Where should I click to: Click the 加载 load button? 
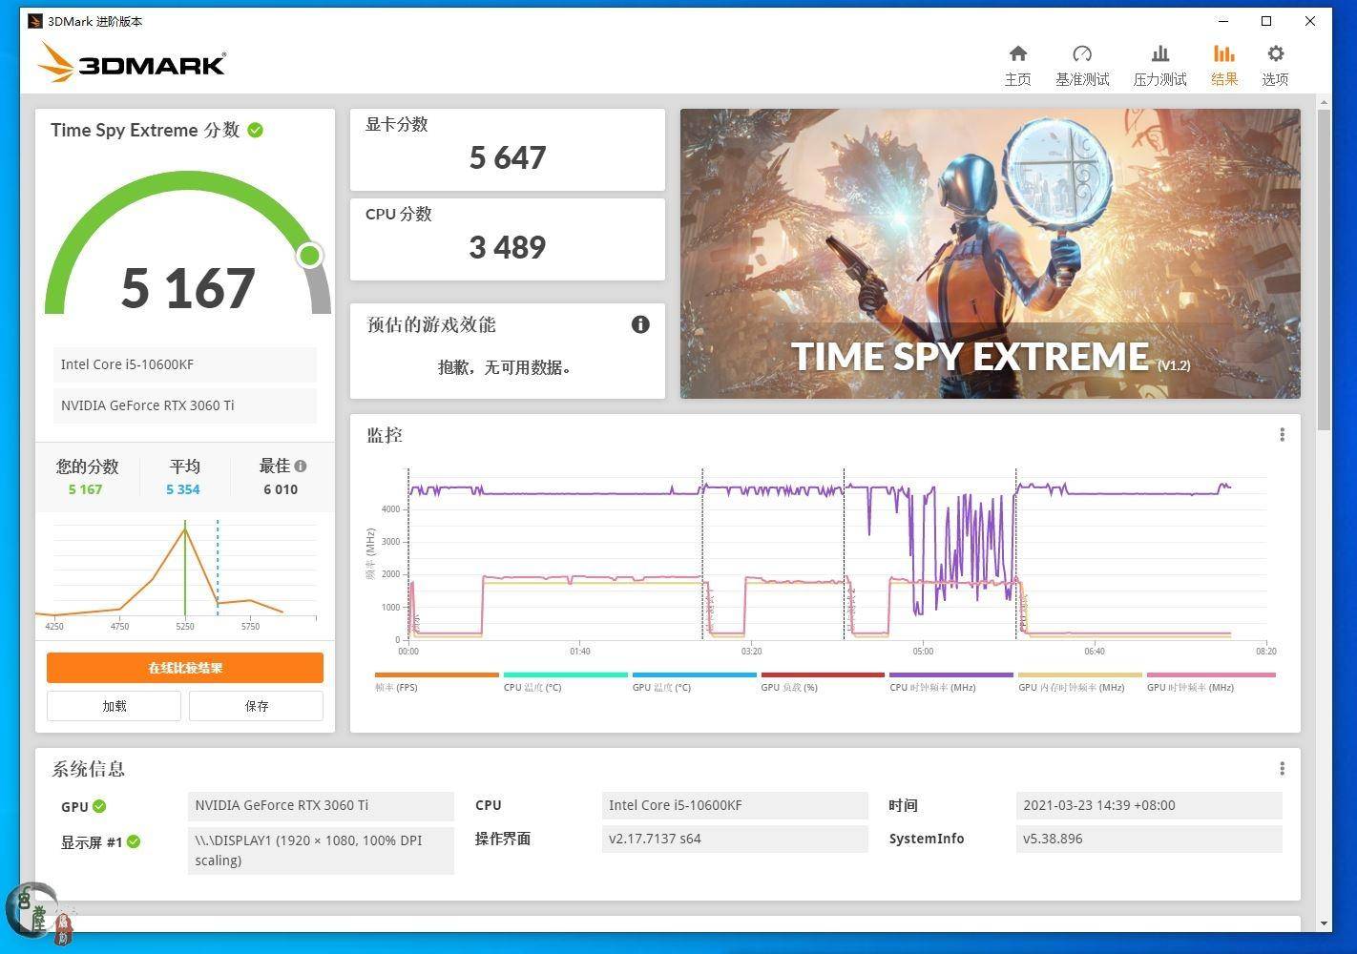coord(114,706)
